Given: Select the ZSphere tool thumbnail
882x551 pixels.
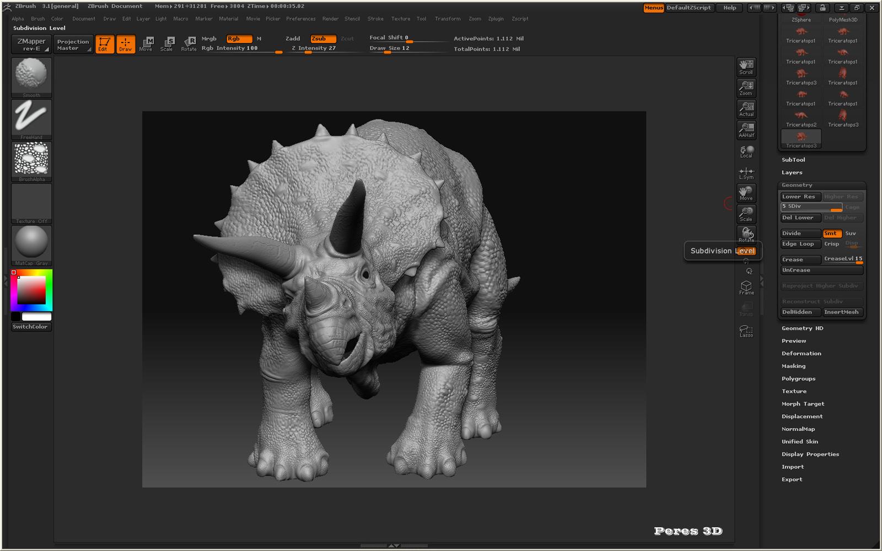Looking at the screenshot, I should pyautogui.click(x=801, y=19).
